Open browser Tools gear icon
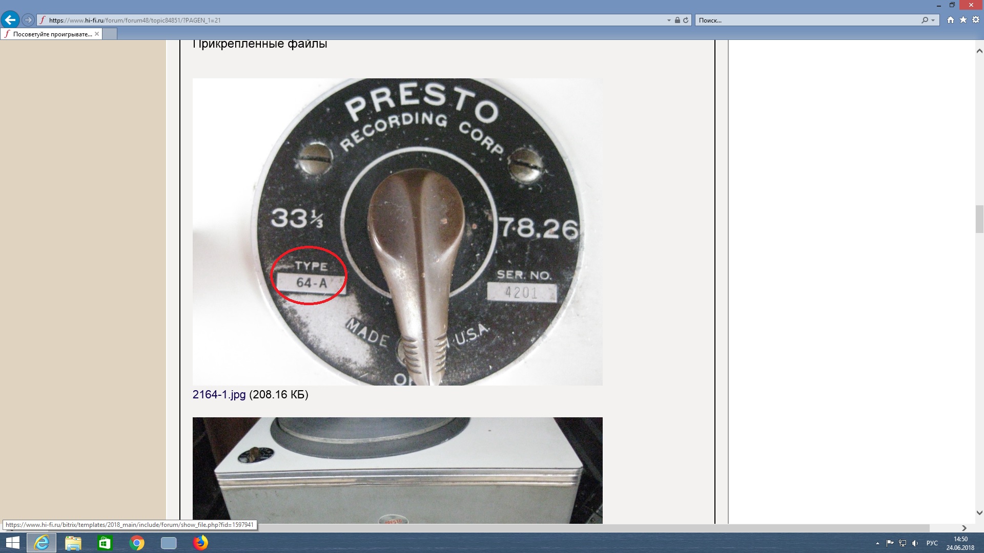Screen dimensions: 984x553 [975, 20]
